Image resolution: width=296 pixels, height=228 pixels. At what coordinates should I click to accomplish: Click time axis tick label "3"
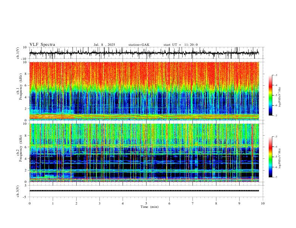[x=99, y=203]
